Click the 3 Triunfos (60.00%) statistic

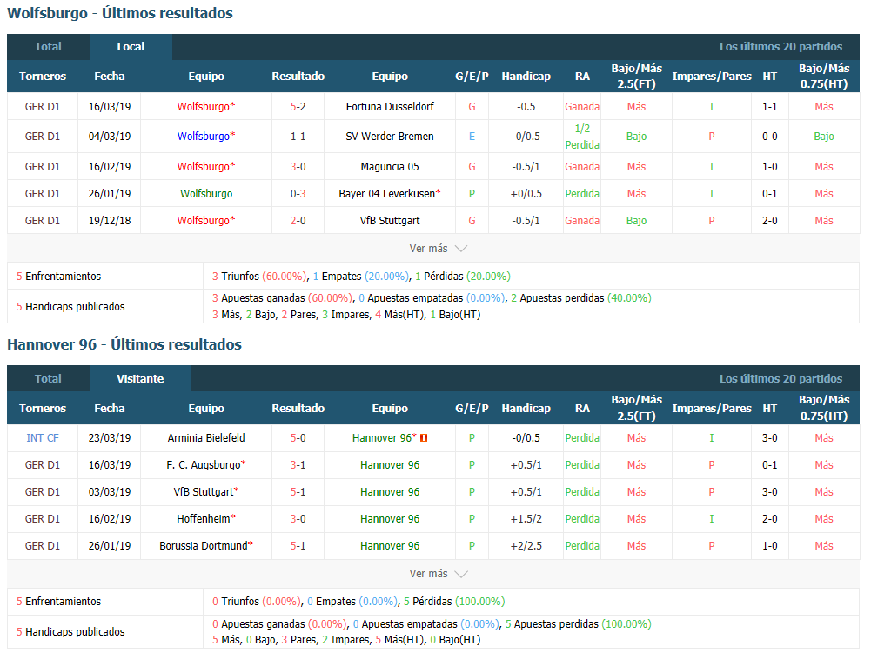point(259,276)
